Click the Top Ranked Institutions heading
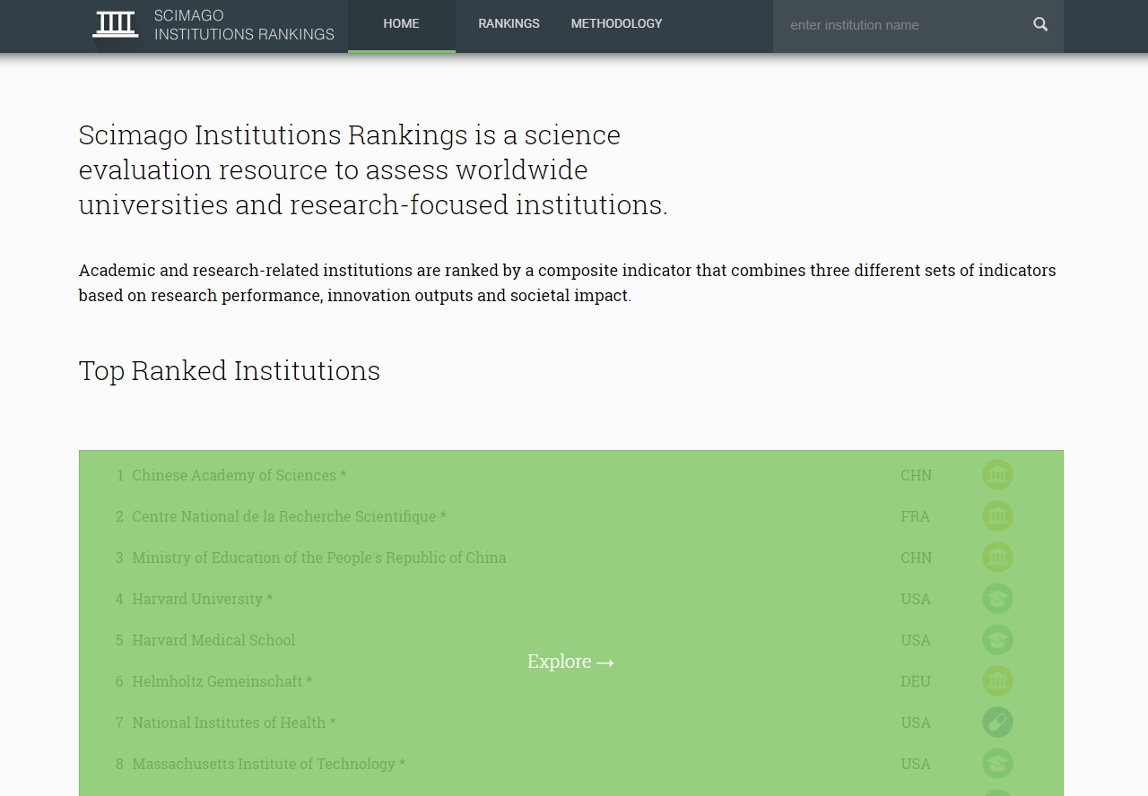Image resolution: width=1148 pixels, height=796 pixels. point(230,371)
